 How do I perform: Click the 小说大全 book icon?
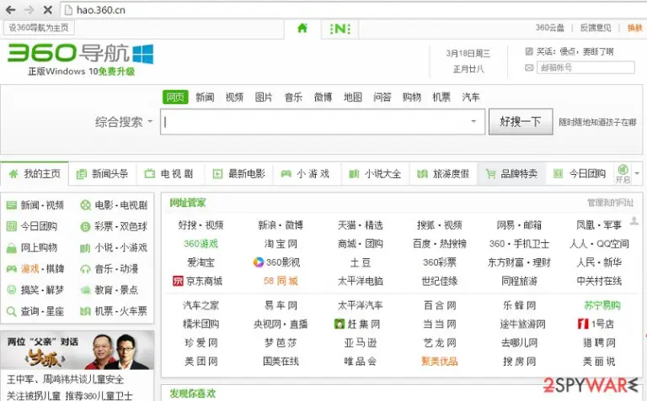(354, 174)
